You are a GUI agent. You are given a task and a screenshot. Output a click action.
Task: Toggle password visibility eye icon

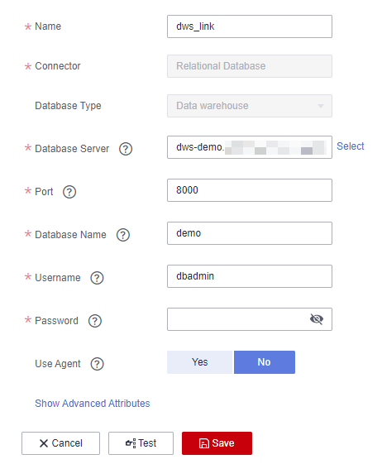click(317, 319)
